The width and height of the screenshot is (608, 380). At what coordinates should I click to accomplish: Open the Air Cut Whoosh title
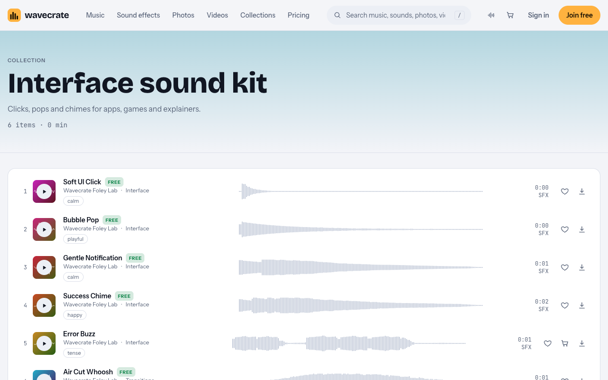coord(88,372)
